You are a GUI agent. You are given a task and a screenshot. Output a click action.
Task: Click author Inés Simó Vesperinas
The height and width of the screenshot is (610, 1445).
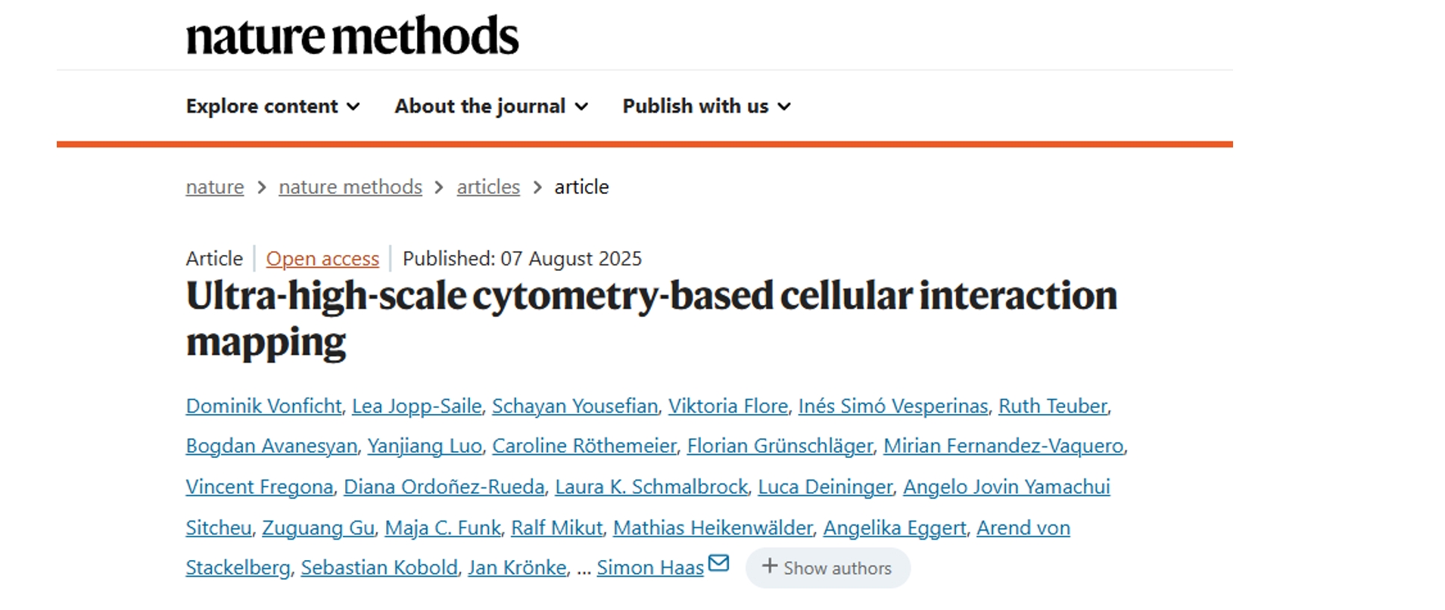(893, 406)
